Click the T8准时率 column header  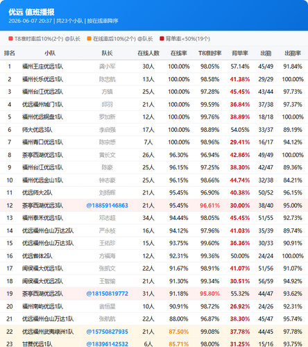click(210, 53)
